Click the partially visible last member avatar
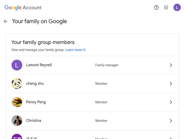The image size is (185, 139). pyautogui.click(x=17, y=136)
